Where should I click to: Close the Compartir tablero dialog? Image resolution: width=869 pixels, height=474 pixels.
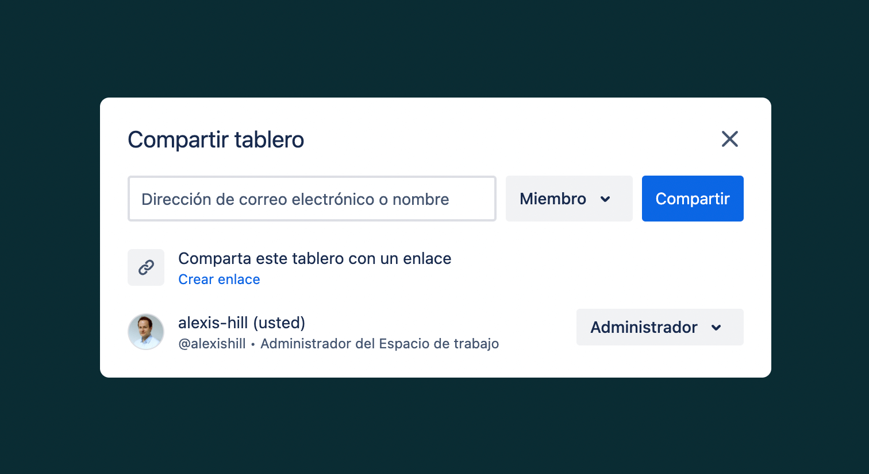coord(729,139)
